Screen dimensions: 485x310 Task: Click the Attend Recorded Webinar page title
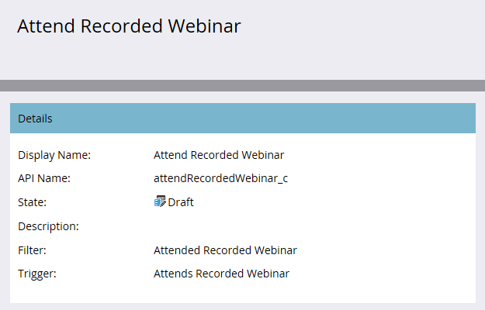coord(129,26)
